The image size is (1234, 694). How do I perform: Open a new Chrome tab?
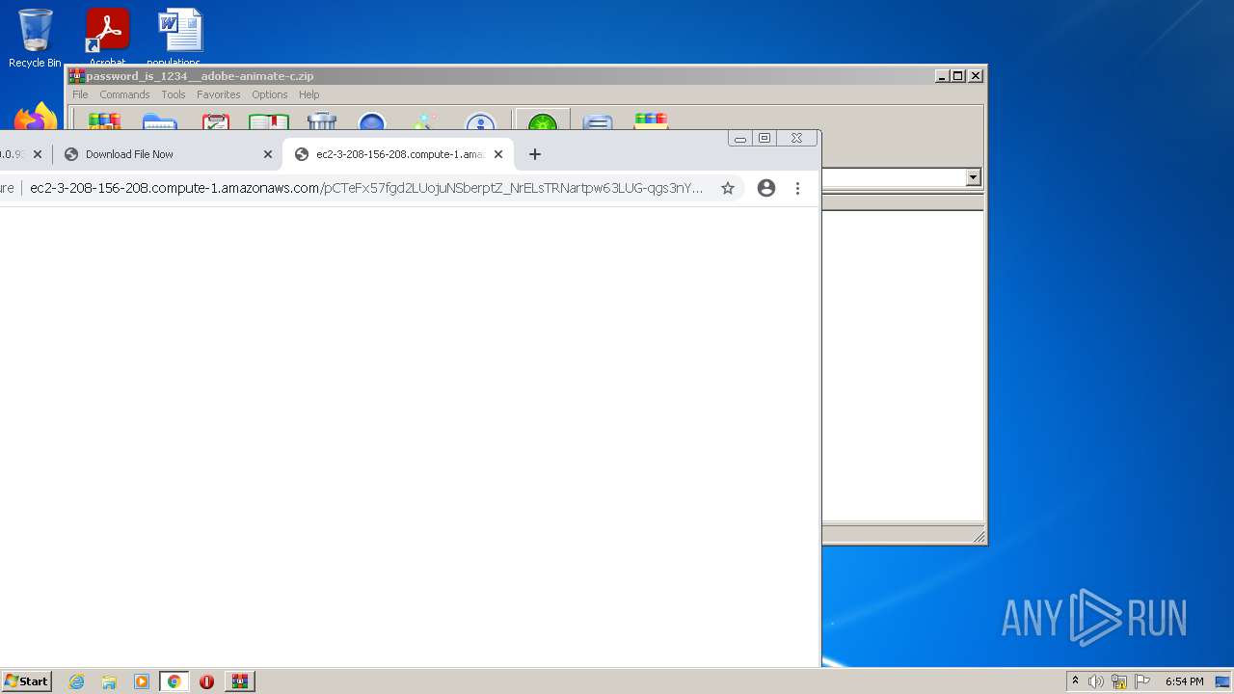(x=535, y=154)
